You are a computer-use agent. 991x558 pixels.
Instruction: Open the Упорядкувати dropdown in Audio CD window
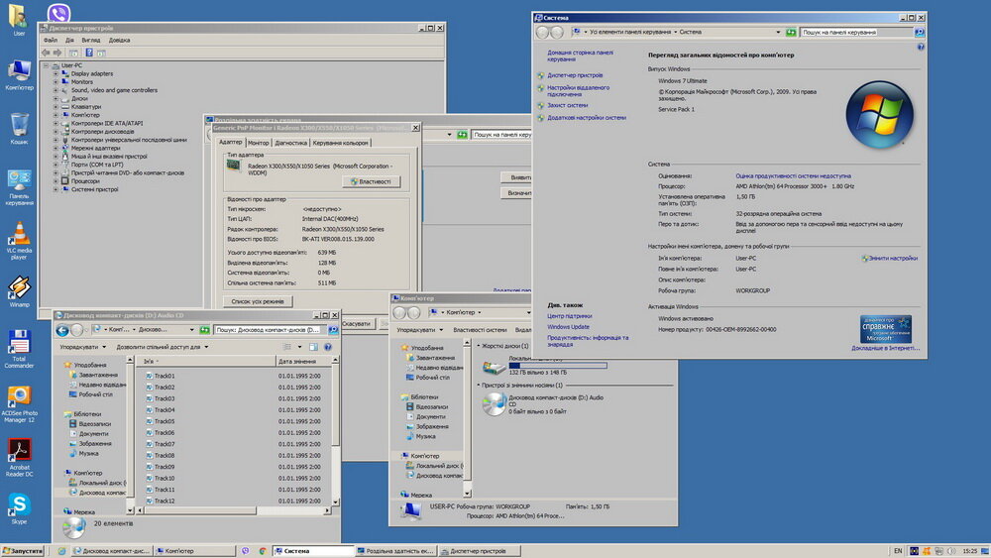80,347
